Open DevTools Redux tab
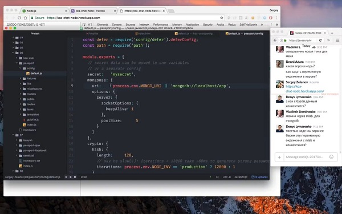The height and width of the screenshot is (214, 342). 231,25
